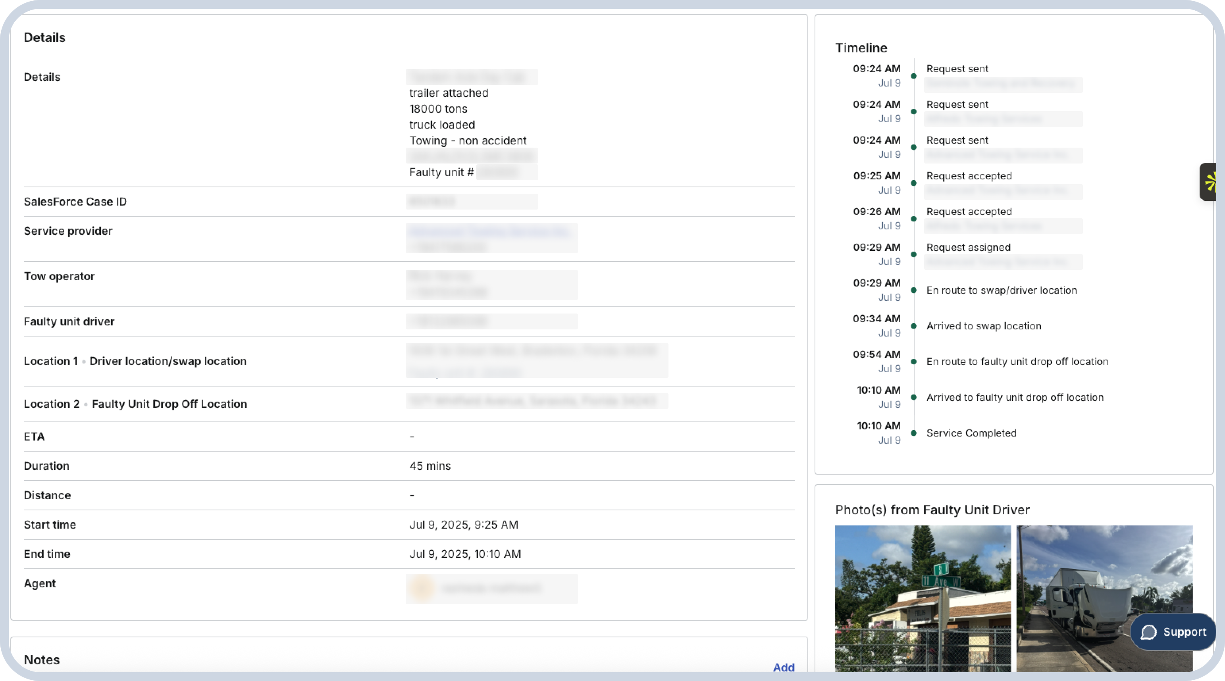This screenshot has height=681, width=1225.
Task: Click the Location 2 drop off address
Action: pos(536,401)
